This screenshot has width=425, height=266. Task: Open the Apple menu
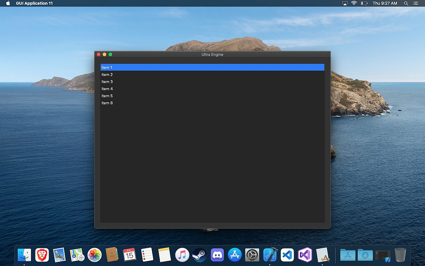8,3
